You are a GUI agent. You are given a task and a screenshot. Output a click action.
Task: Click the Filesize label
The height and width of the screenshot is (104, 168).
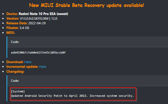pyautogui.click(x=12, y=28)
